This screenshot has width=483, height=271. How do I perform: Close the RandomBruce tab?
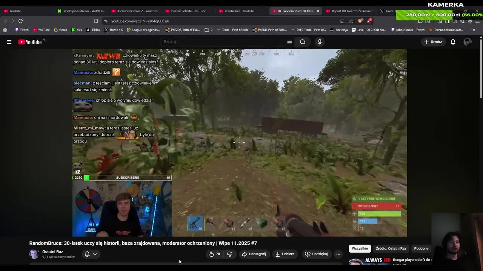coord(318,11)
